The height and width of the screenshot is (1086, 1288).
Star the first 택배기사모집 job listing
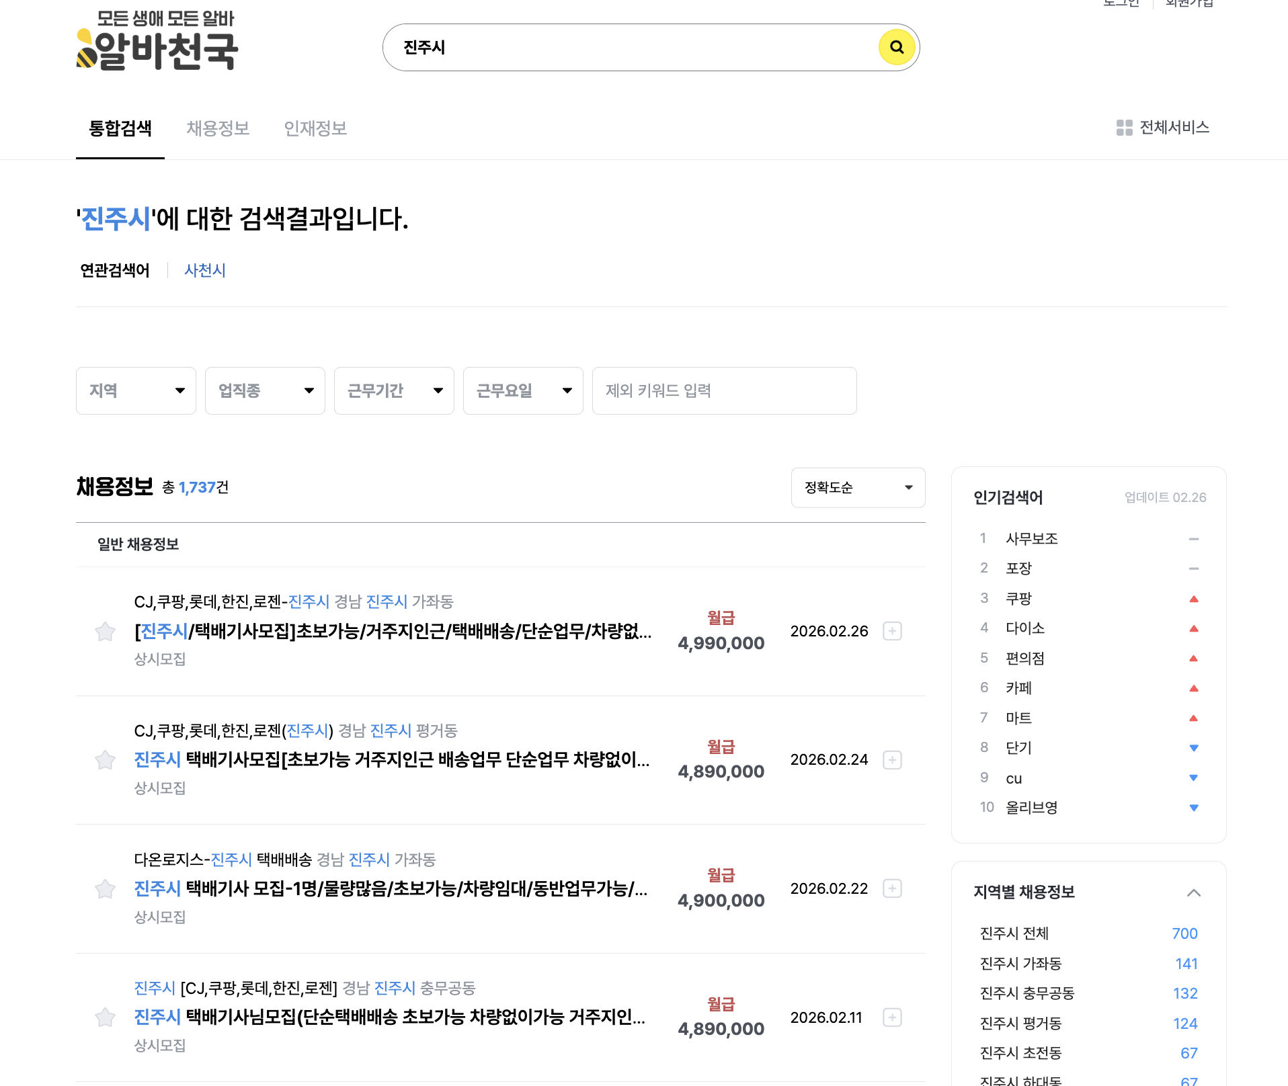105,631
